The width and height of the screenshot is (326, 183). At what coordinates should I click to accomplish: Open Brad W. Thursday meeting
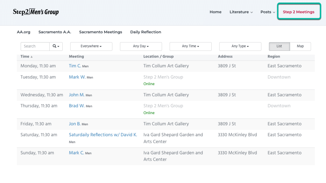[x=77, y=106]
